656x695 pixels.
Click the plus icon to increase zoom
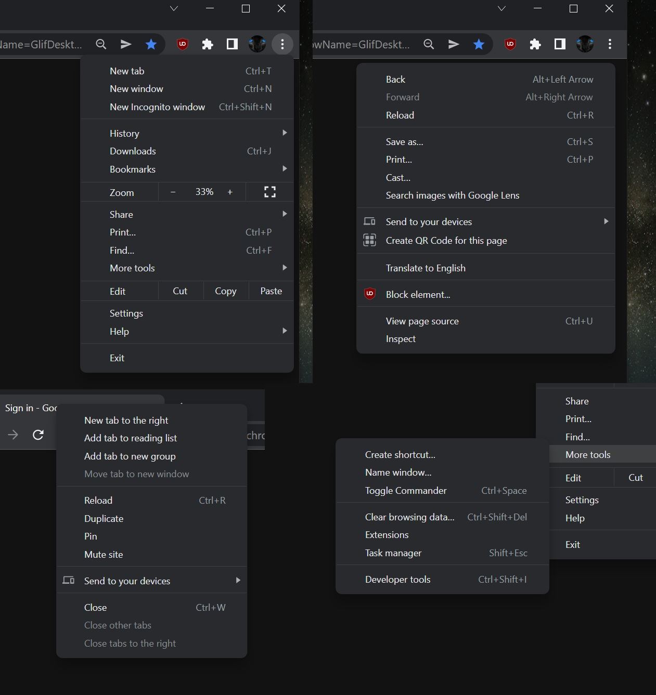(230, 192)
